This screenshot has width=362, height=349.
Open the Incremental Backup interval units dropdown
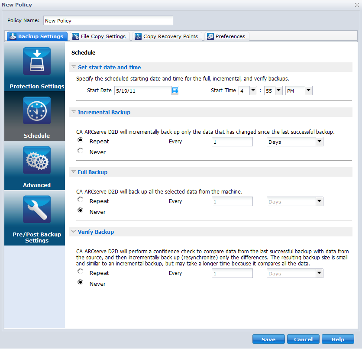coord(319,141)
